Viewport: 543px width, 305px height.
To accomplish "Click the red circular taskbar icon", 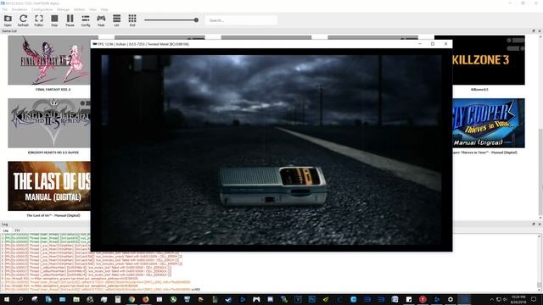I will [x=423, y=299].
